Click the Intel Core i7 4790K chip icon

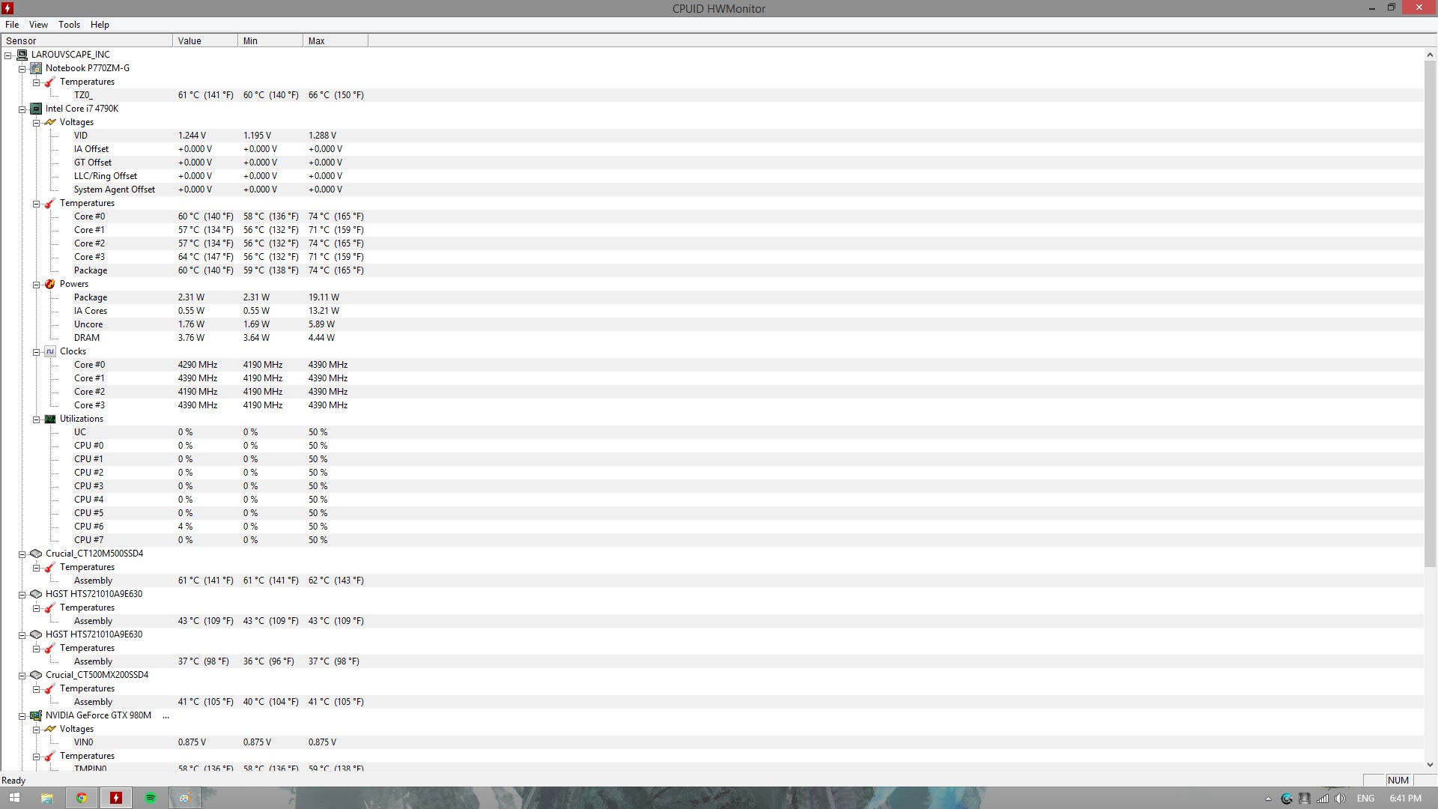click(36, 109)
